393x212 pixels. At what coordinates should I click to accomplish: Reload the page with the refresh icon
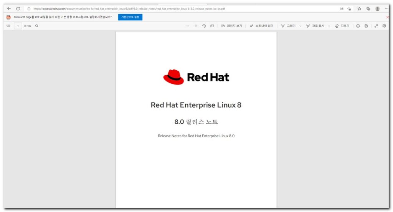18,8
